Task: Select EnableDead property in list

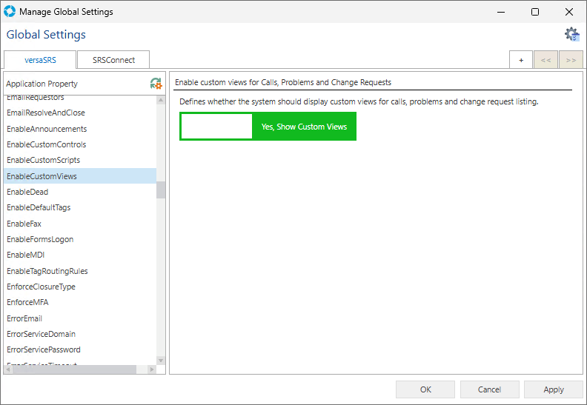Action: coord(27,192)
